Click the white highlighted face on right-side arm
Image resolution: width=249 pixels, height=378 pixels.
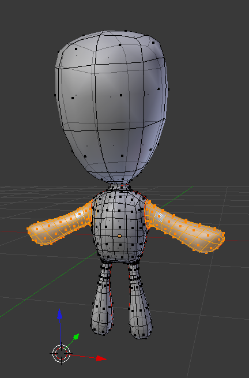[159, 217]
